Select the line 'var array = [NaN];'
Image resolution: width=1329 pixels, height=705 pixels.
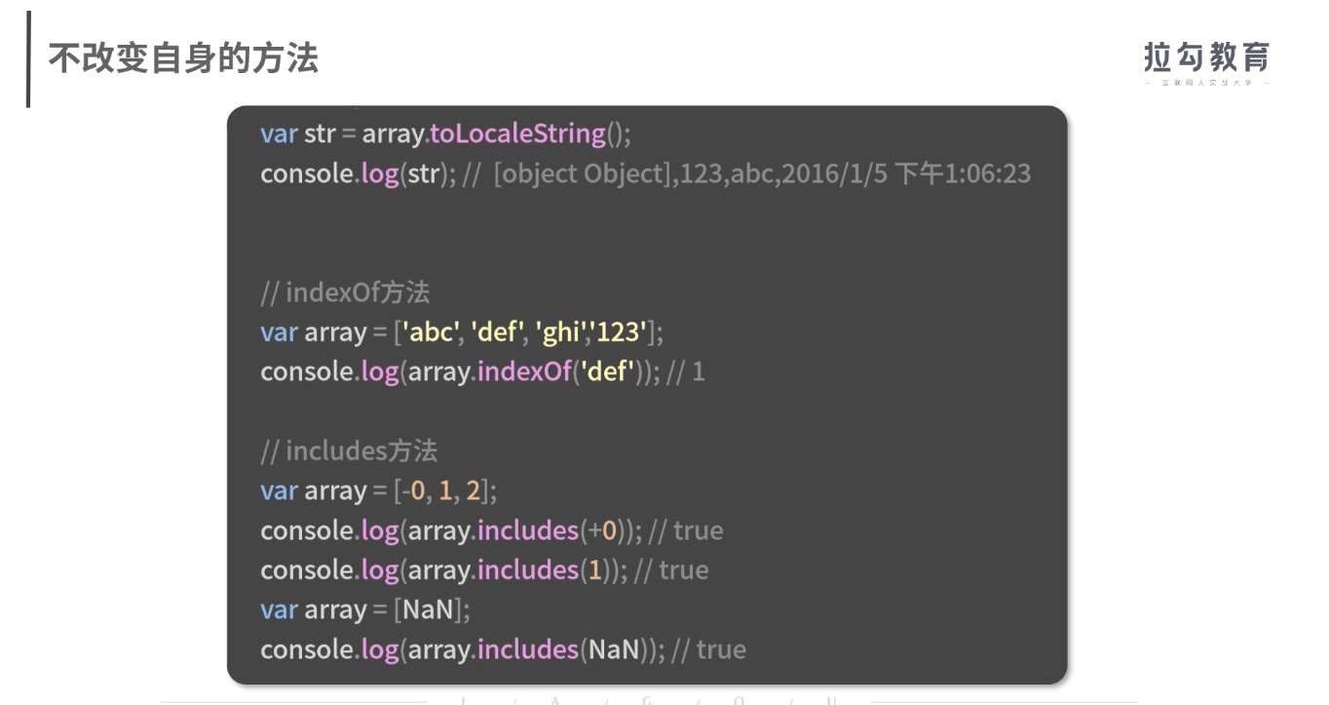[365, 610]
